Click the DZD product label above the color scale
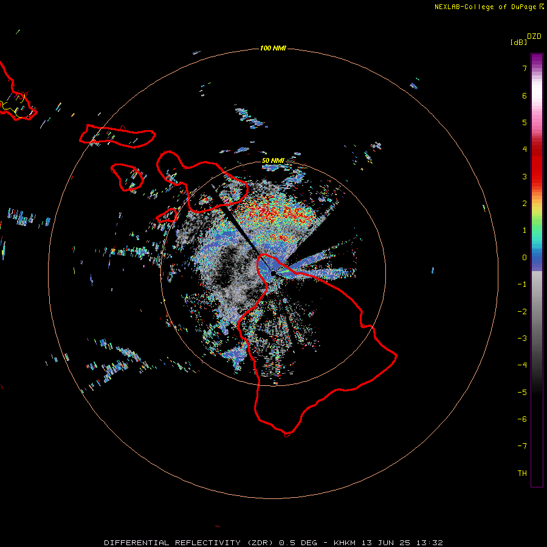Screen dimensions: 547x547 coord(534,36)
